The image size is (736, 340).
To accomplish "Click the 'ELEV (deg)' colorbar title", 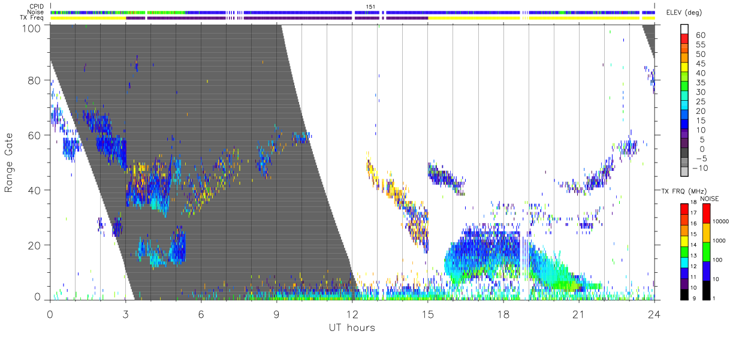I will (684, 13).
